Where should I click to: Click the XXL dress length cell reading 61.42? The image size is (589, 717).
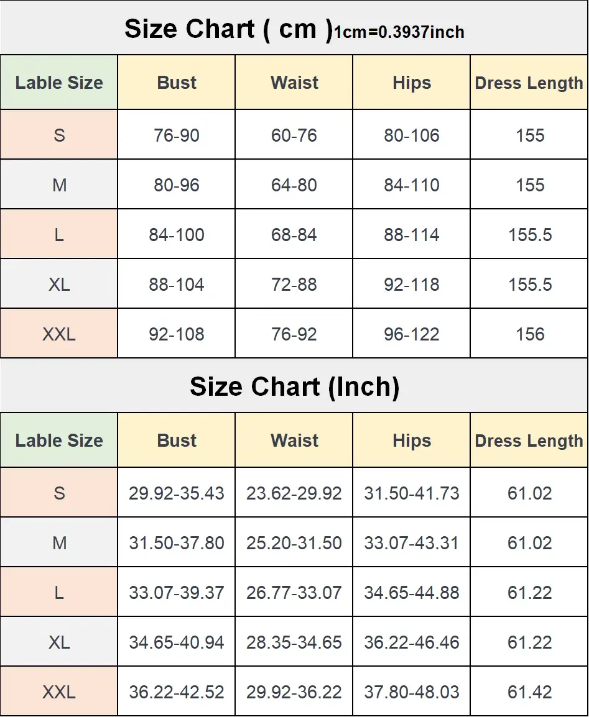[x=529, y=692]
